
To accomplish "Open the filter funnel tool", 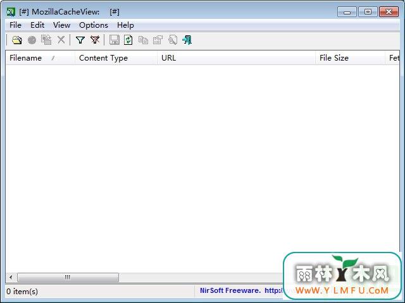I will tap(80, 40).
